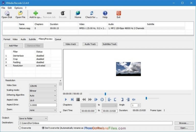The width and height of the screenshot is (196, 132).
Task: Click the clouds preview thumbnail
Action: point(128,69)
